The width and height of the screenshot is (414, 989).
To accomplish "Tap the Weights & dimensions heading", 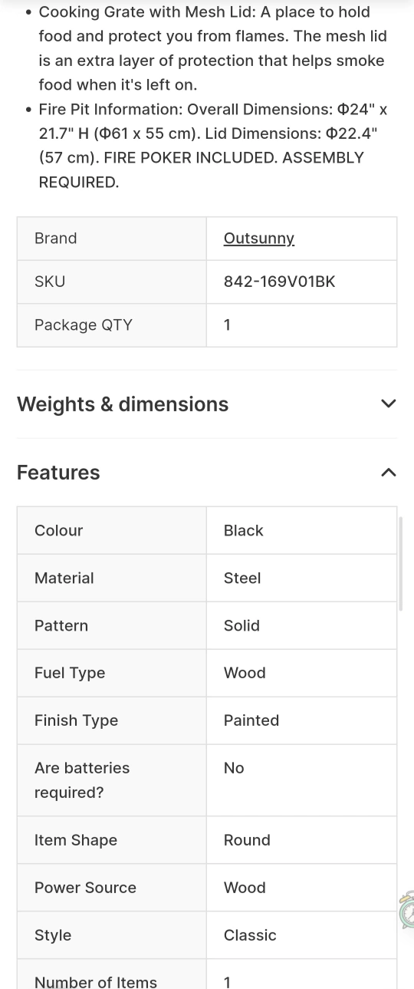I will (123, 404).
